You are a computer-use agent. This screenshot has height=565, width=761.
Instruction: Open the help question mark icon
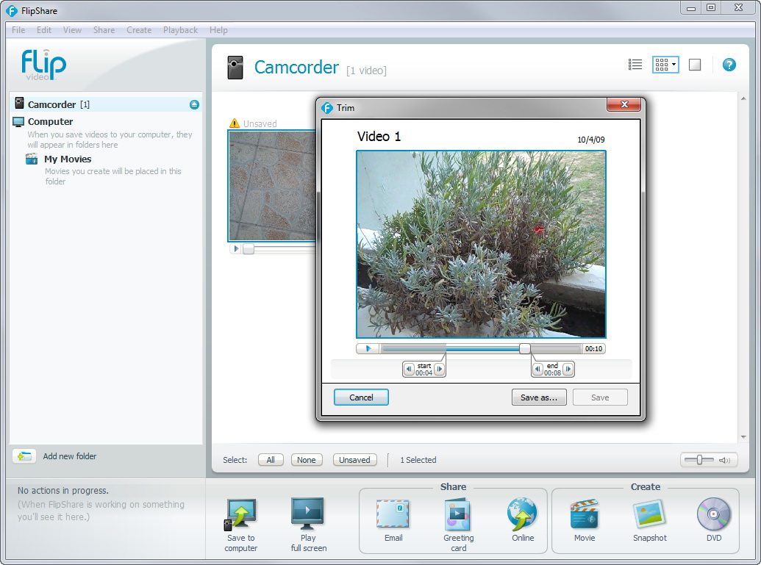pos(729,65)
